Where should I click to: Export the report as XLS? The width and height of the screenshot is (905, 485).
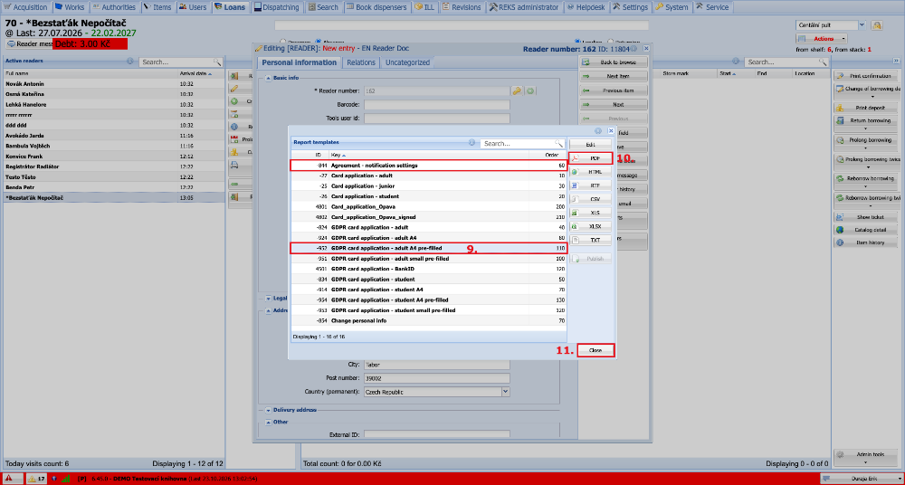tap(591, 213)
